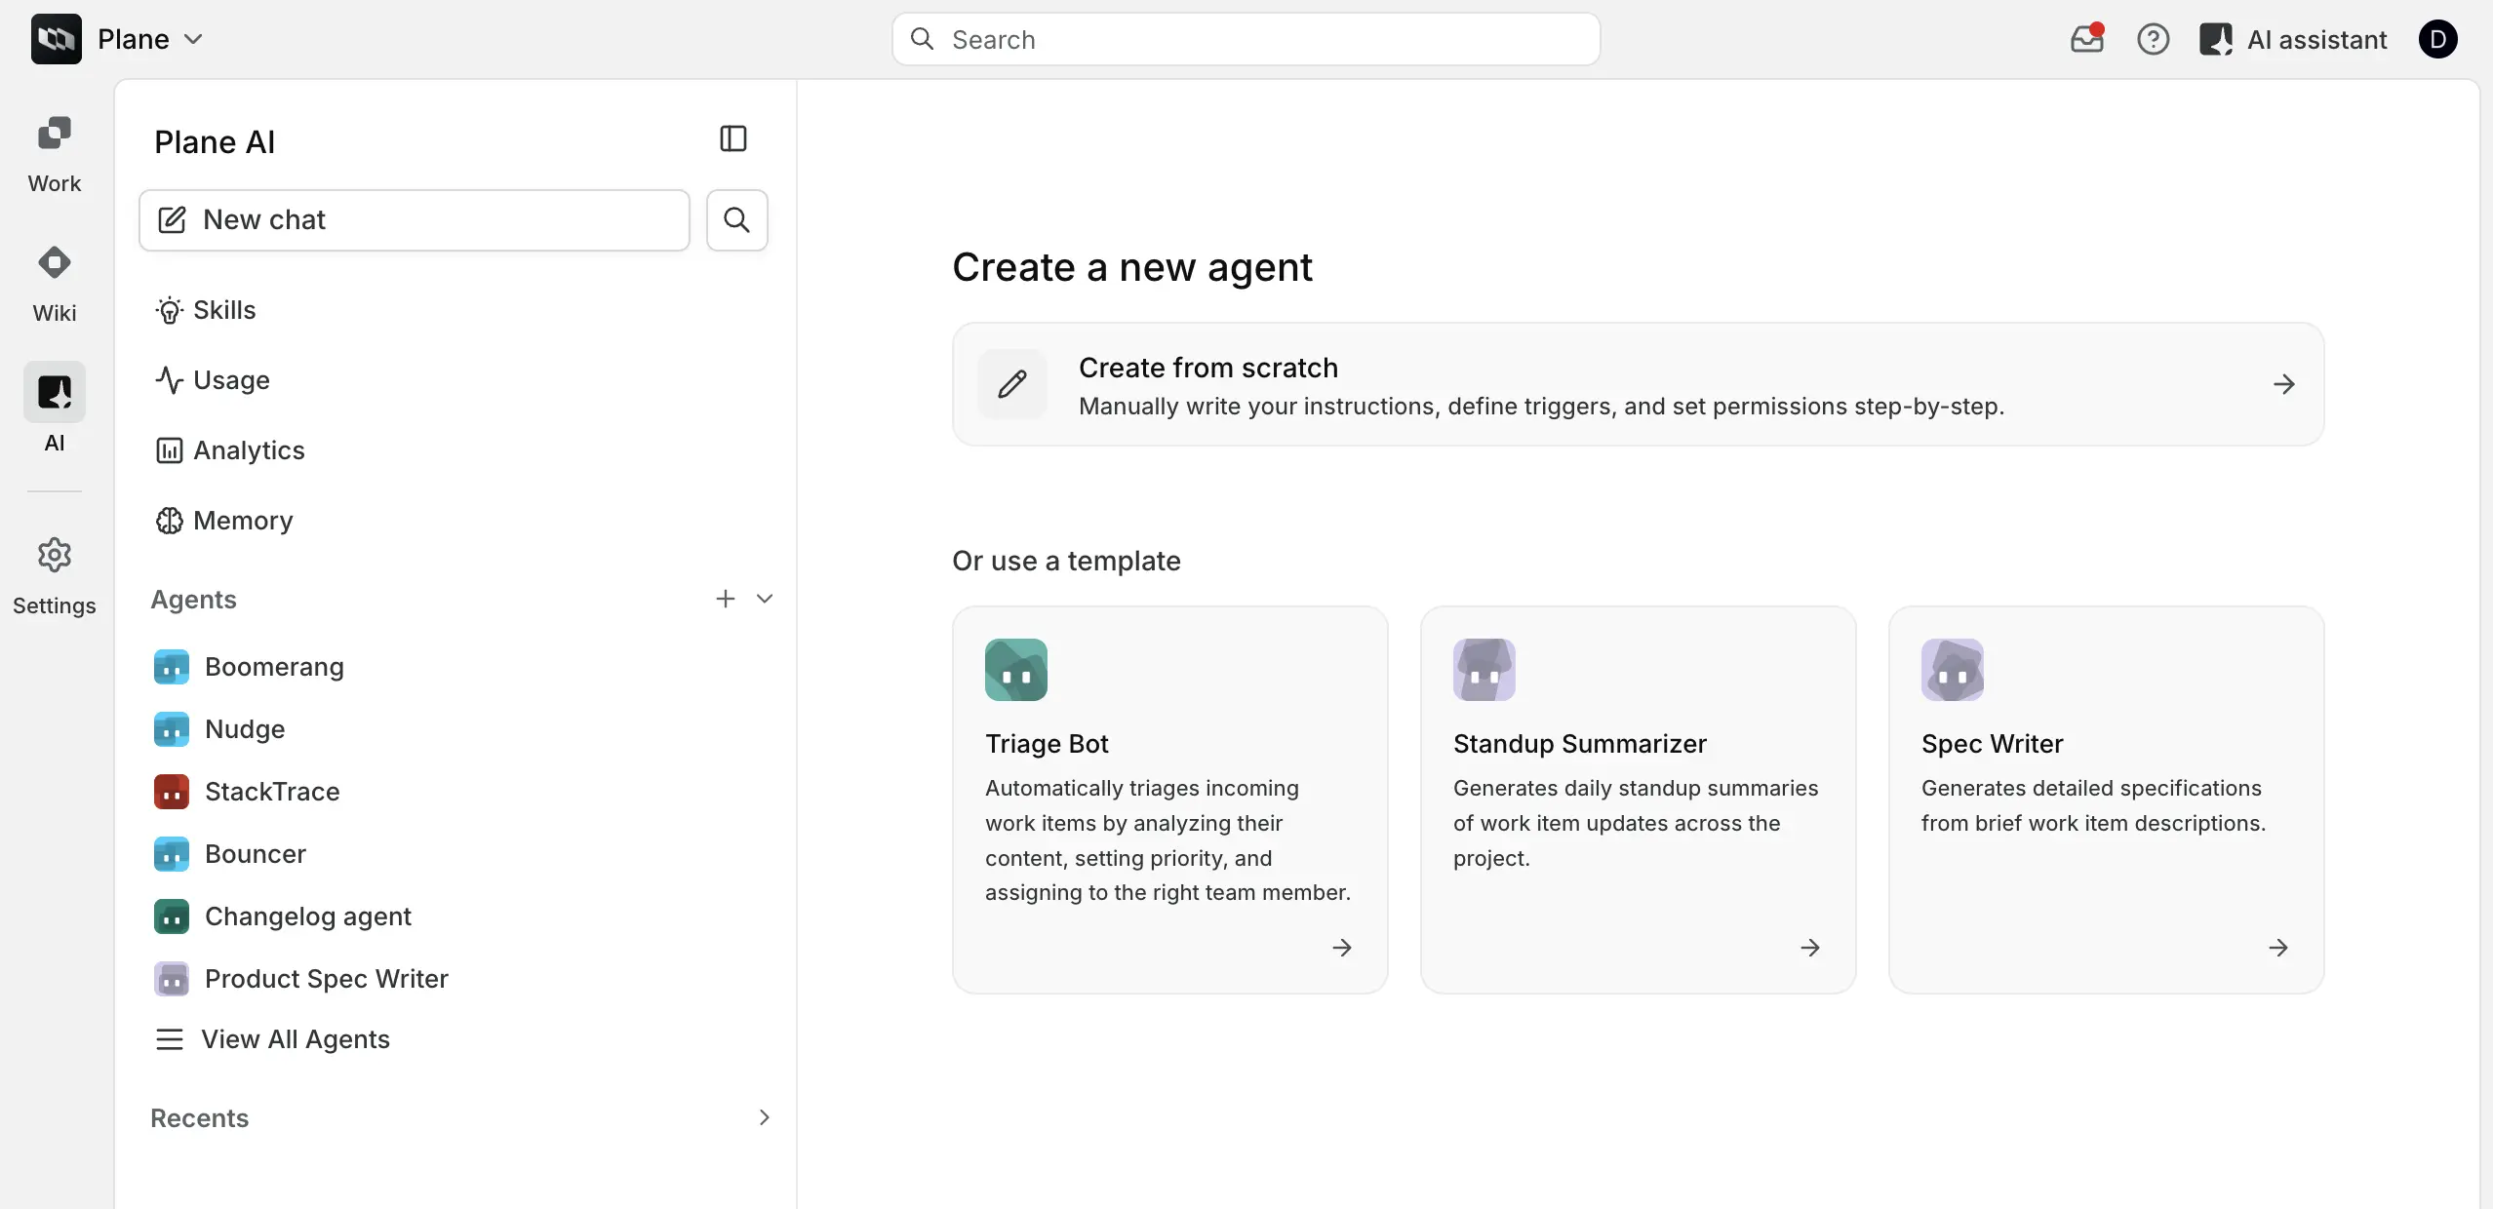Open Analytics page
The height and width of the screenshot is (1209, 2493).
229,450
